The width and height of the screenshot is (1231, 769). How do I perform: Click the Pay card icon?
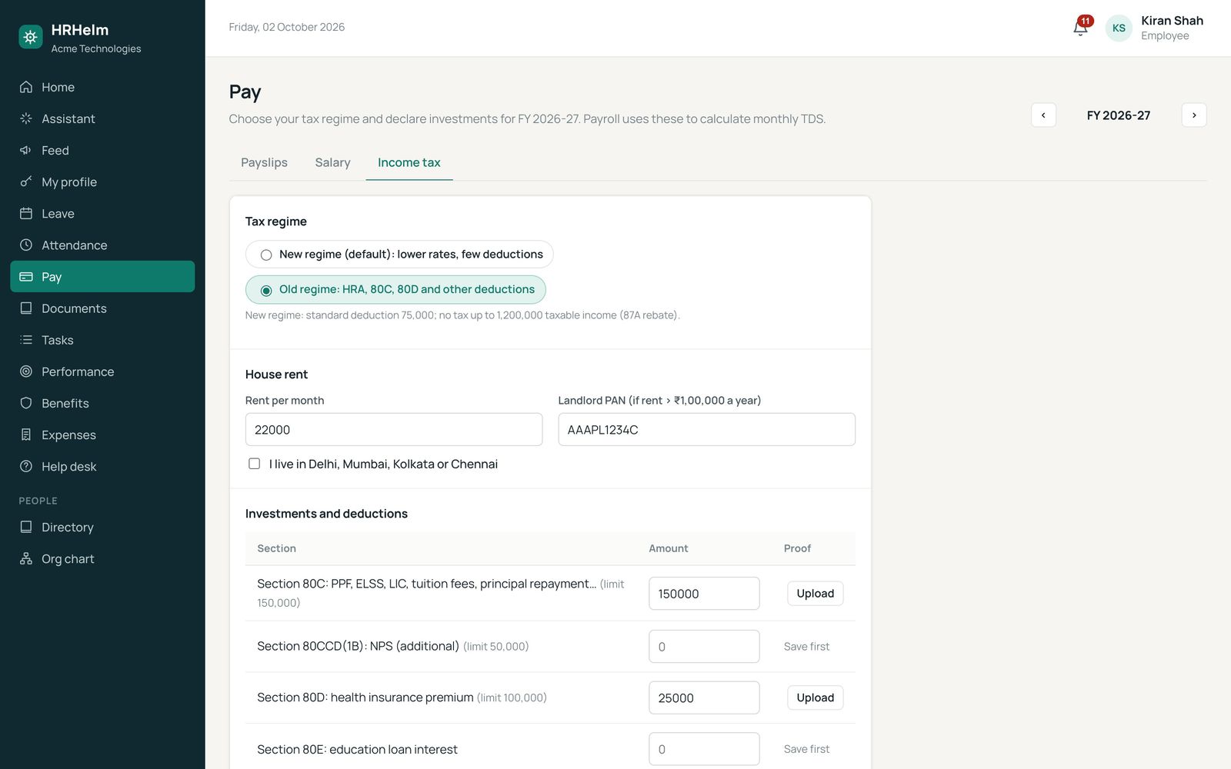(26, 277)
